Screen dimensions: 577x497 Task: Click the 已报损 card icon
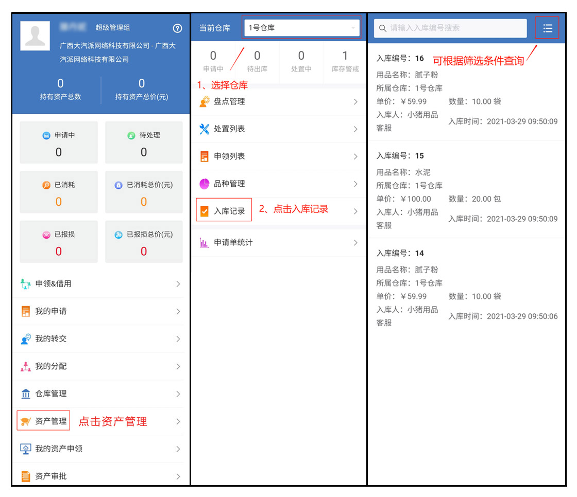point(46,235)
